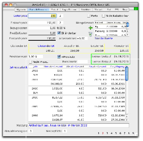Click the 27.08.2008 date cell
143x141 pixels.
click(118, 120)
